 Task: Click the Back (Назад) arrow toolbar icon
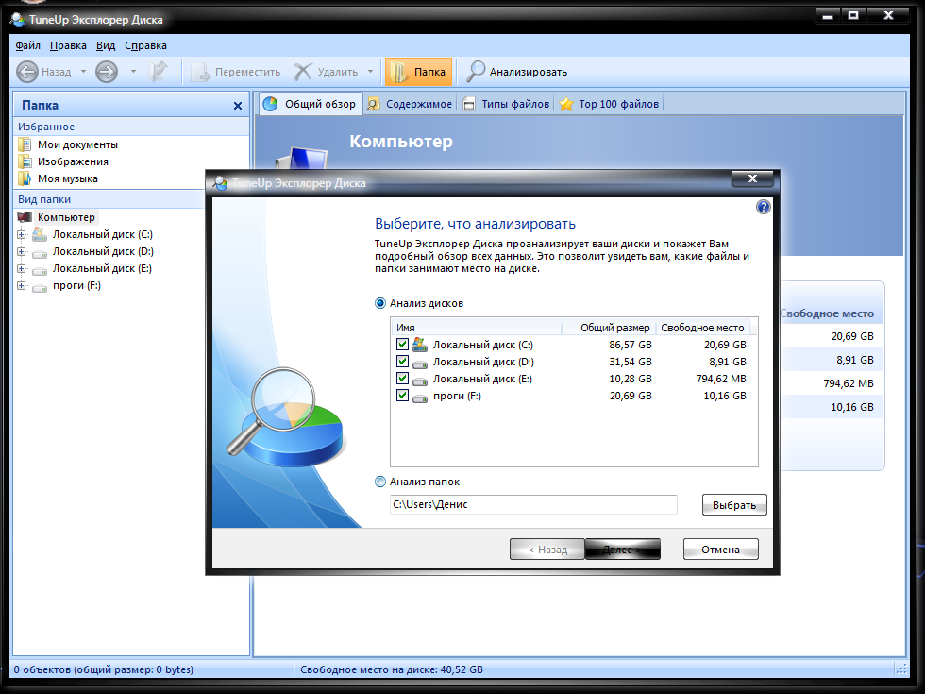(x=27, y=72)
